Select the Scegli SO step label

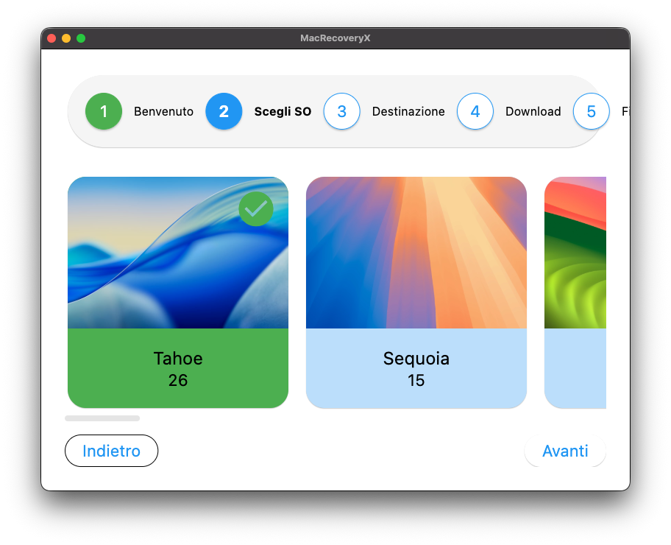tap(283, 111)
